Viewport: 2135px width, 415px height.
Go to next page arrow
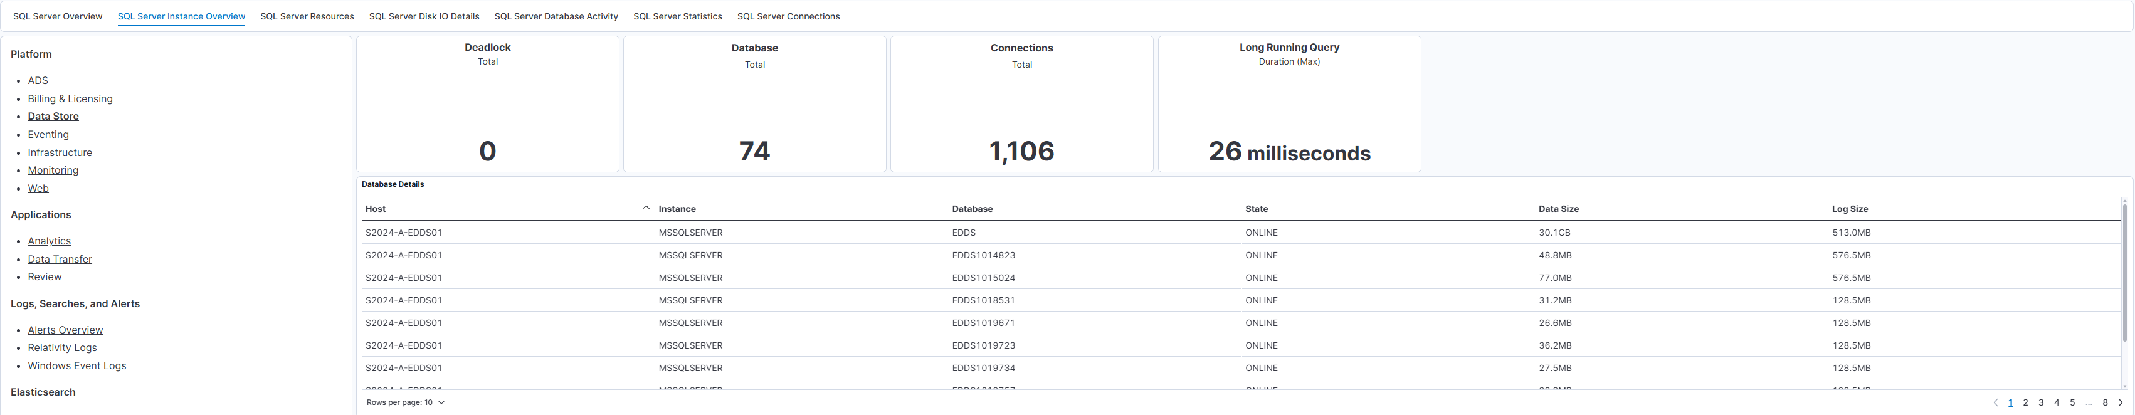coord(2120,402)
